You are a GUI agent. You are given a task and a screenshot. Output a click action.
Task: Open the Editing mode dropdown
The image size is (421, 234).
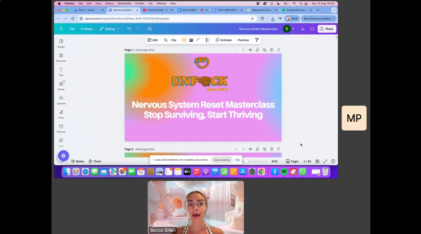(109, 29)
